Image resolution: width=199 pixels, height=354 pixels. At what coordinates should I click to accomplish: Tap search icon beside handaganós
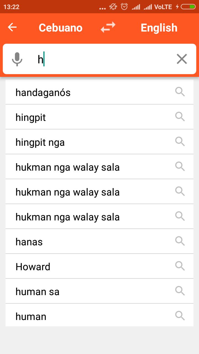tap(180, 92)
